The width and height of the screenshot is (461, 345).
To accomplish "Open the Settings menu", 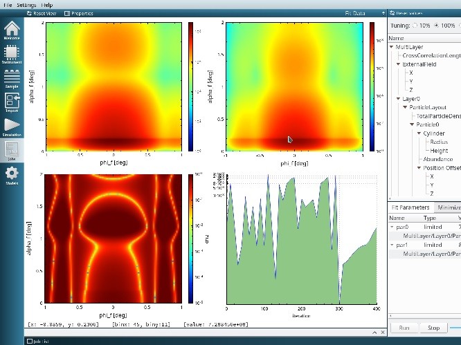I will point(26,4).
